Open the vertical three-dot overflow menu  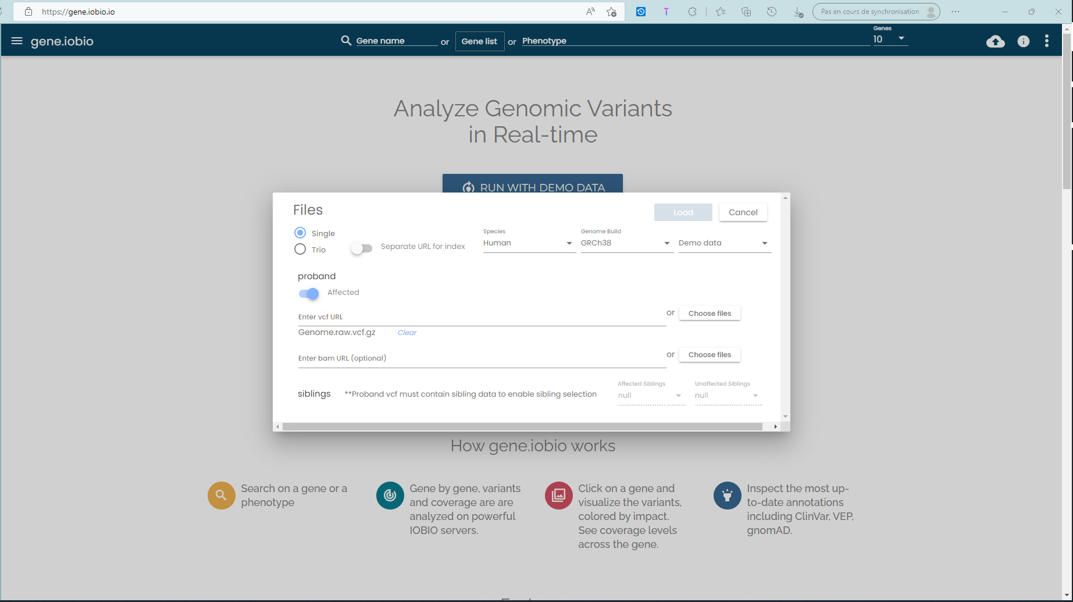tap(1046, 41)
